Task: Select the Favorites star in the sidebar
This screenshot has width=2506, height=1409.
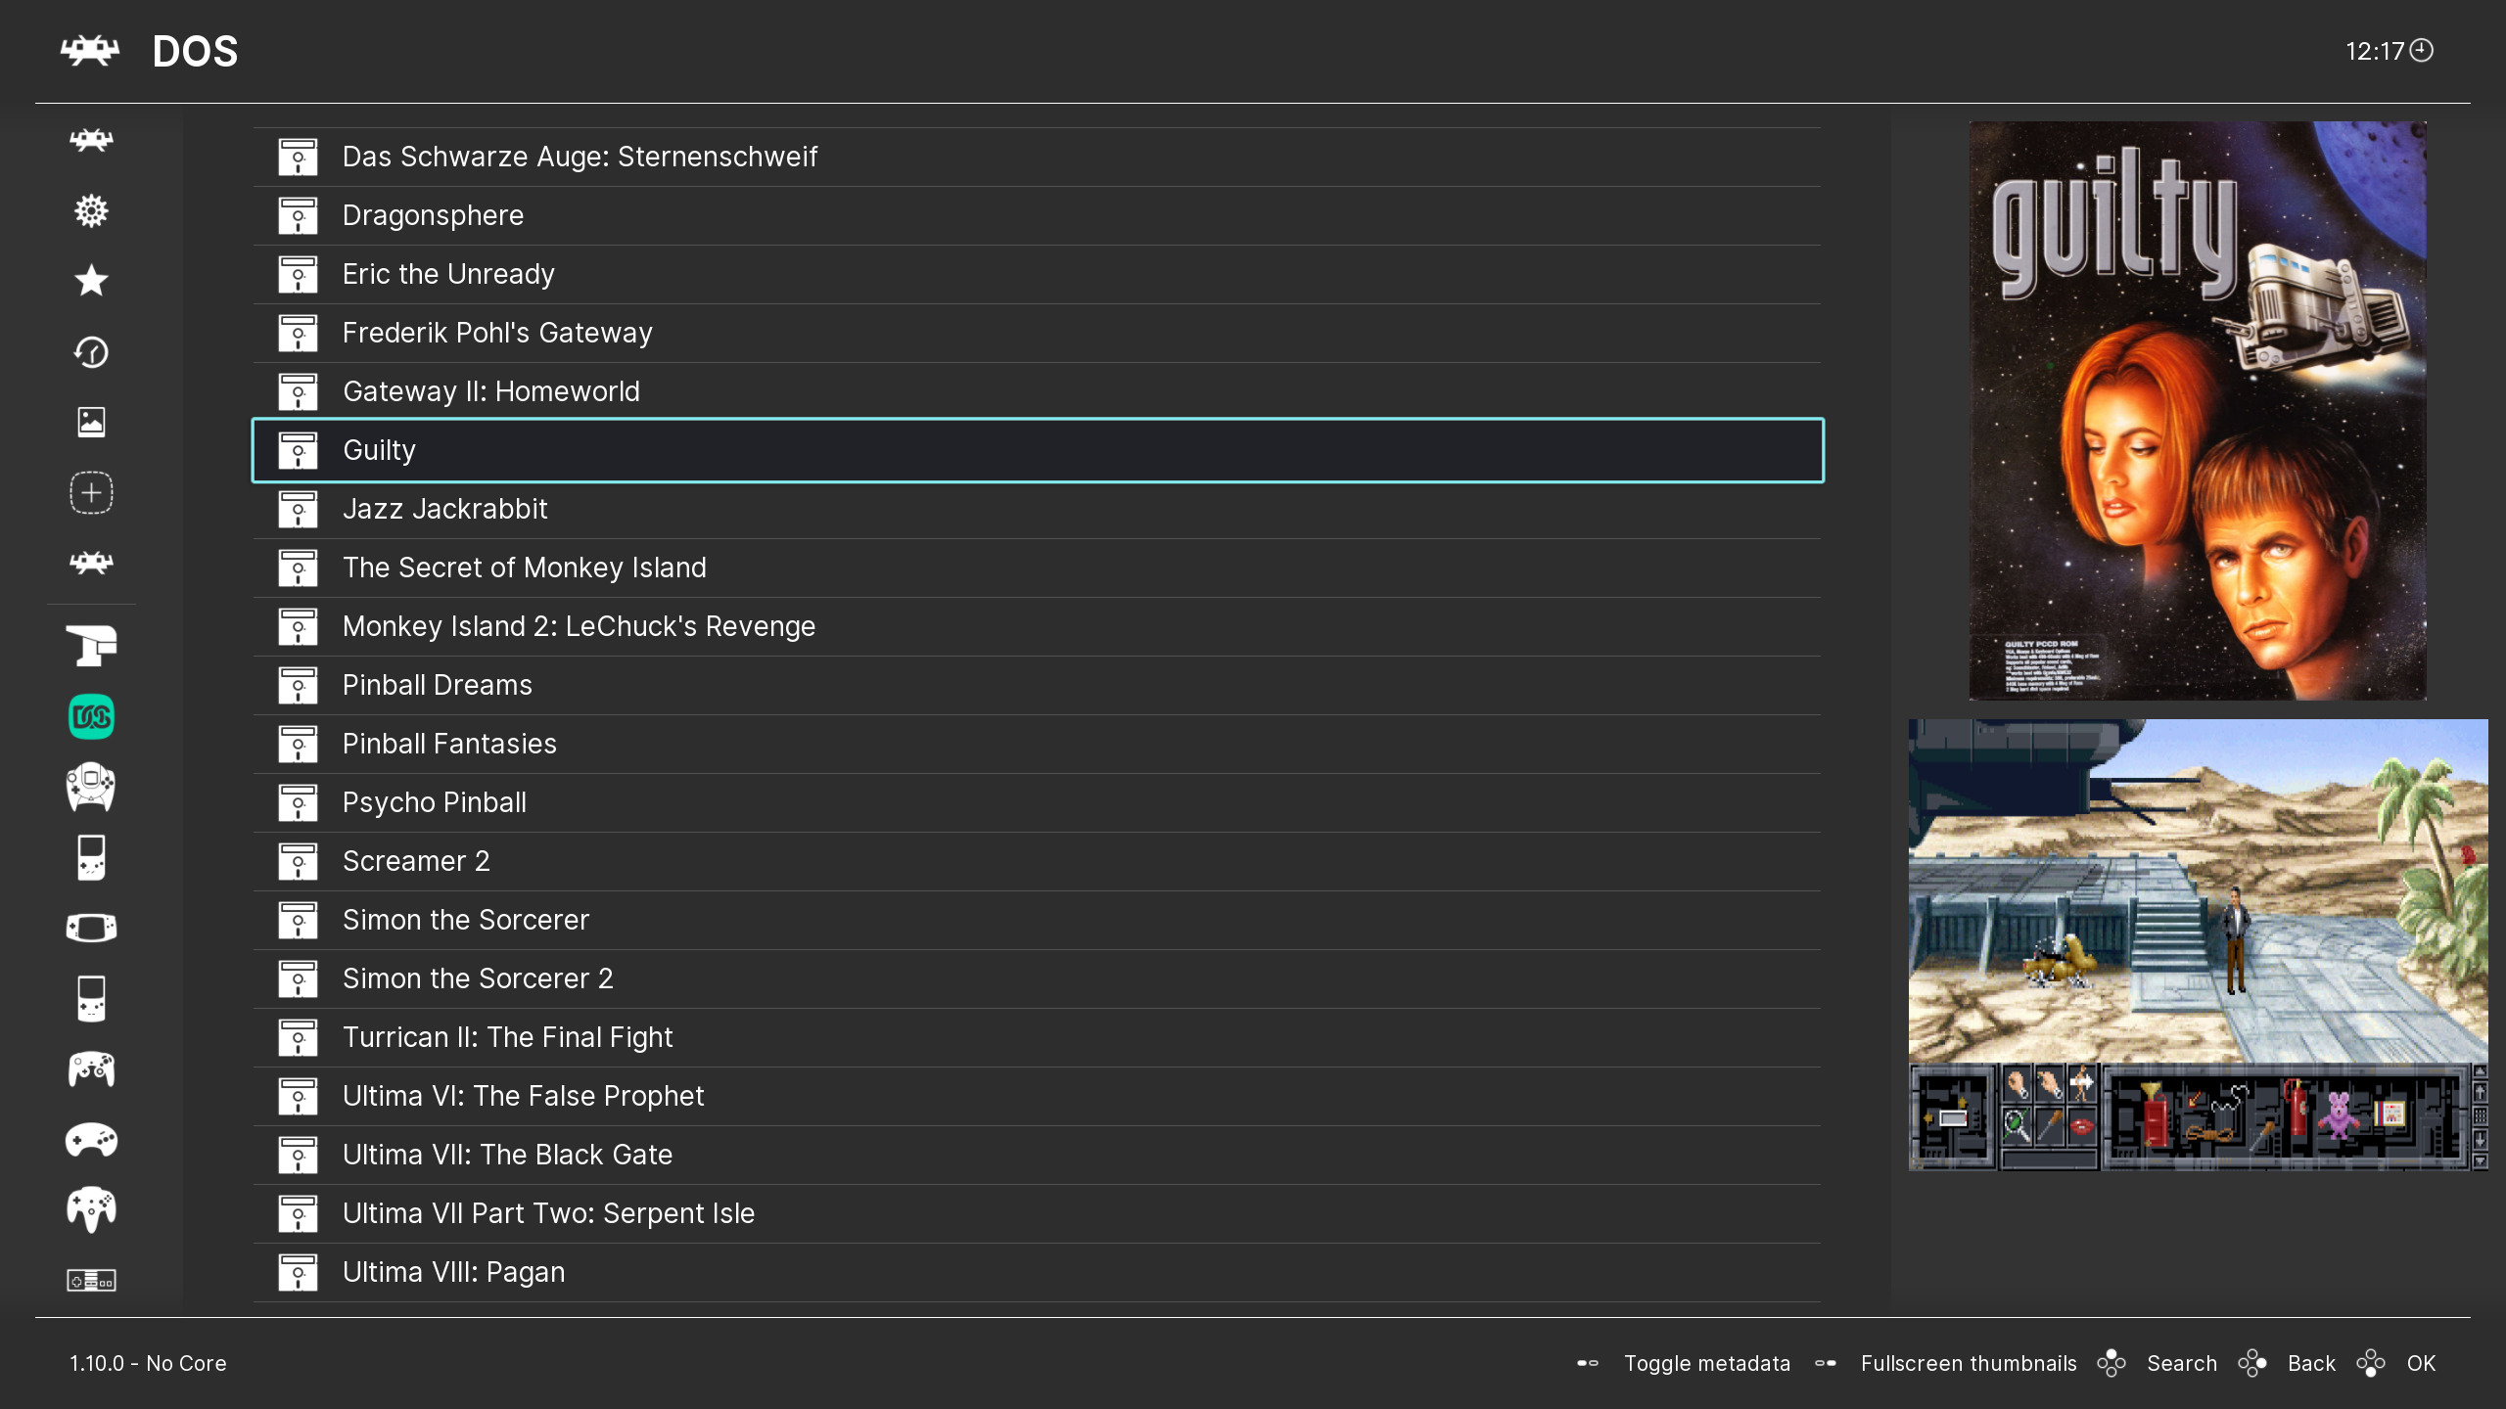Action: pyautogui.click(x=90, y=282)
